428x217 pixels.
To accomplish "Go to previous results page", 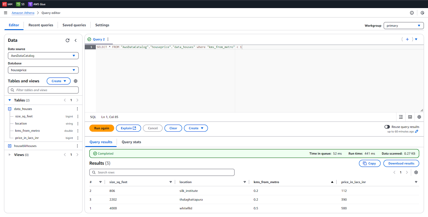I will coord(394,172).
